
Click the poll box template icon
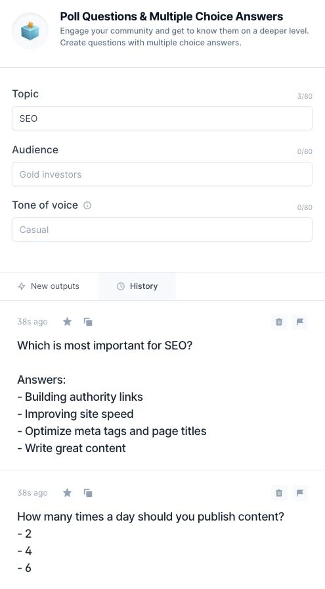click(x=30, y=31)
